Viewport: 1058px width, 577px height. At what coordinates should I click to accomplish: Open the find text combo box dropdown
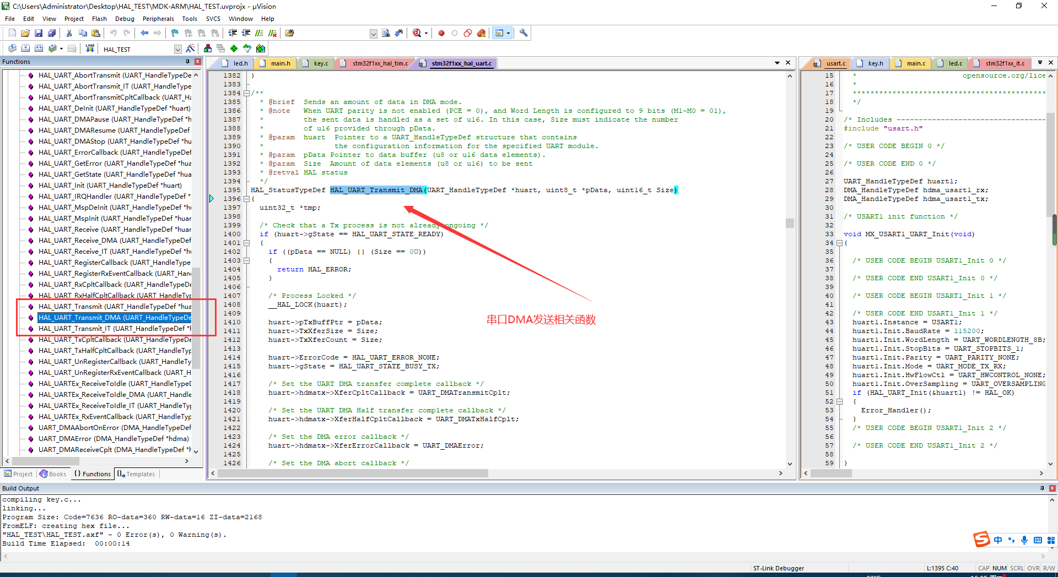[373, 34]
